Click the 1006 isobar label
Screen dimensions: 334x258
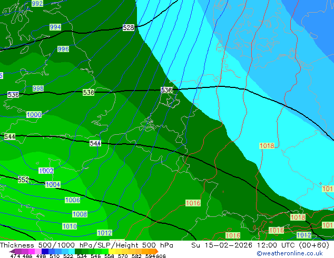click(x=73, y=200)
